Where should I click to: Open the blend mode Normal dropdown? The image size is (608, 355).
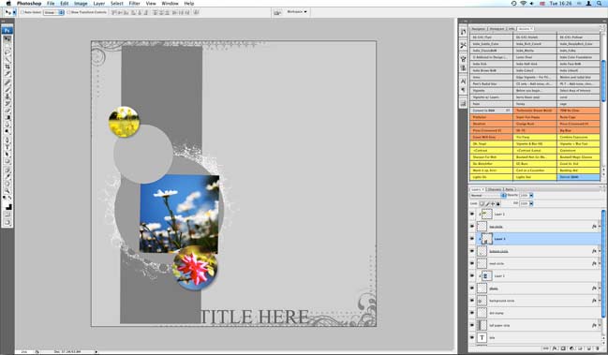pyautogui.click(x=488, y=196)
